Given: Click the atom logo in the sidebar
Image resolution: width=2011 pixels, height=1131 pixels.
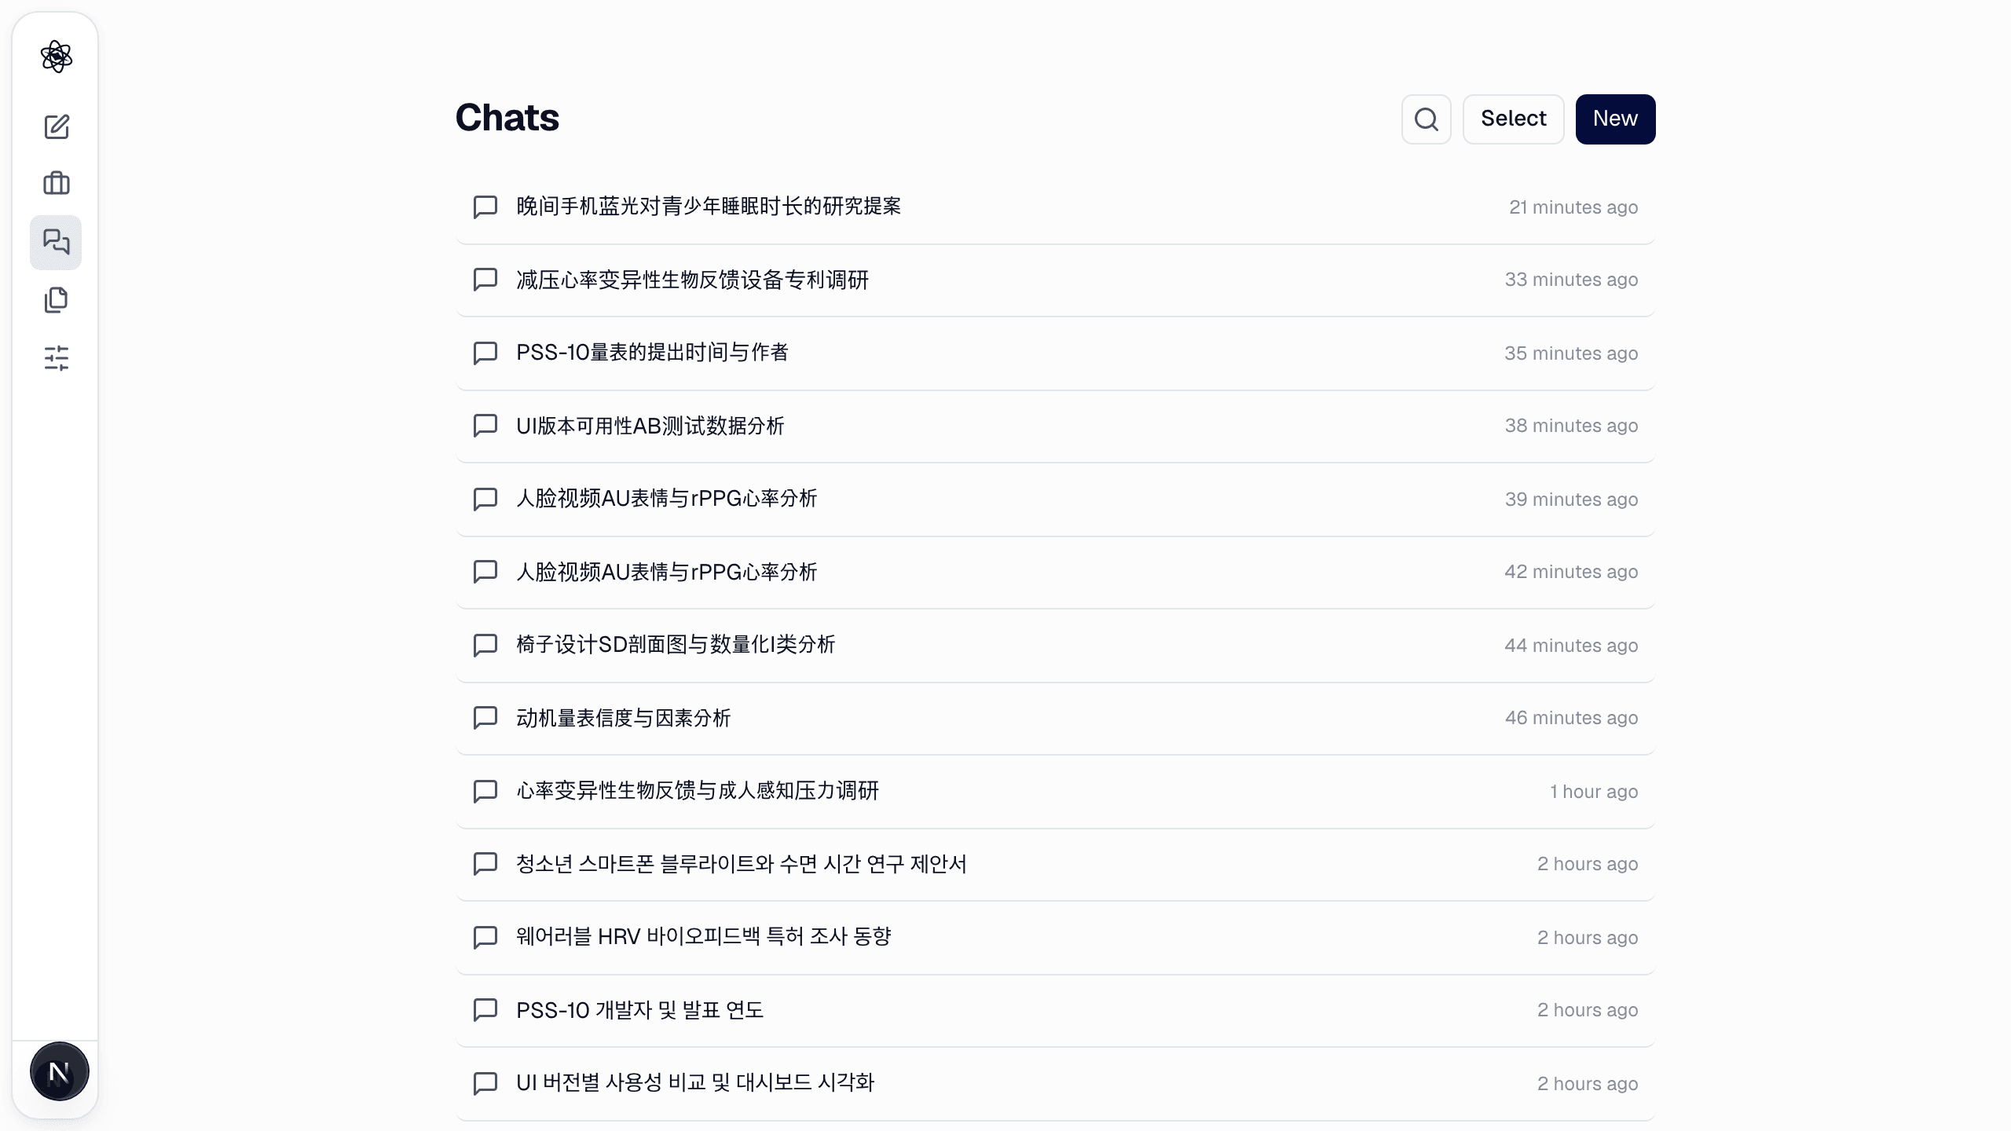Looking at the screenshot, I should pos(56,57).
